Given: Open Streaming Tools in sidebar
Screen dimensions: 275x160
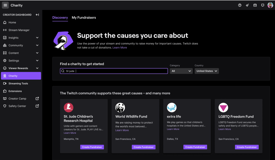Looking at the screenshot, I should coord(21,83).
